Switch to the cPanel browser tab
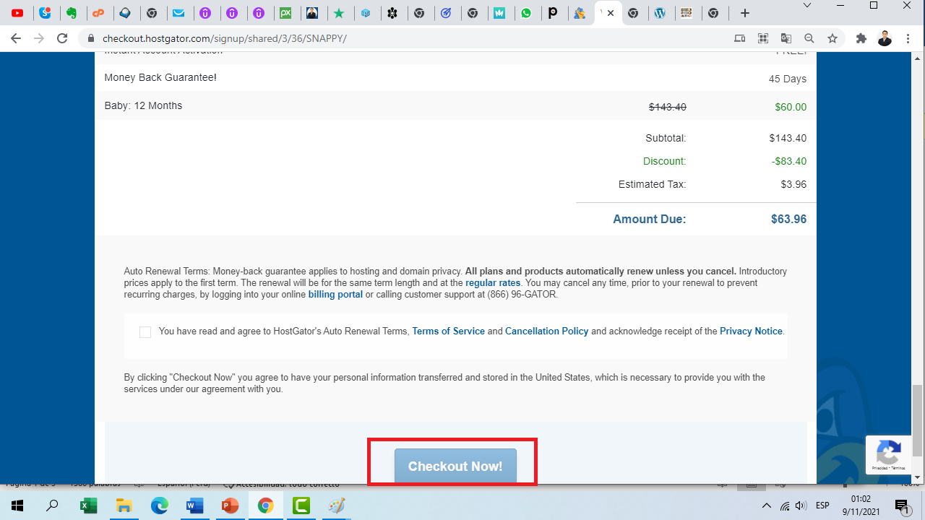Viewport: 925px width, 520px height. 98,13
